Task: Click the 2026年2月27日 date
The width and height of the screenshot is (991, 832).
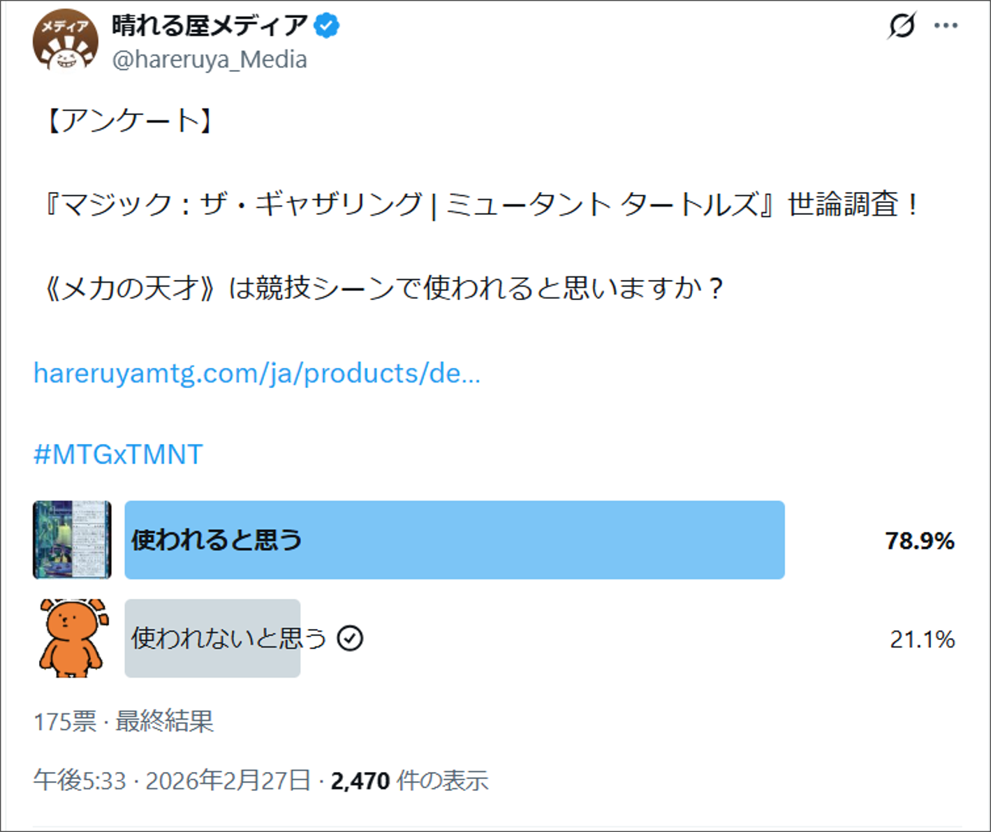Action: tap(228, 780)
